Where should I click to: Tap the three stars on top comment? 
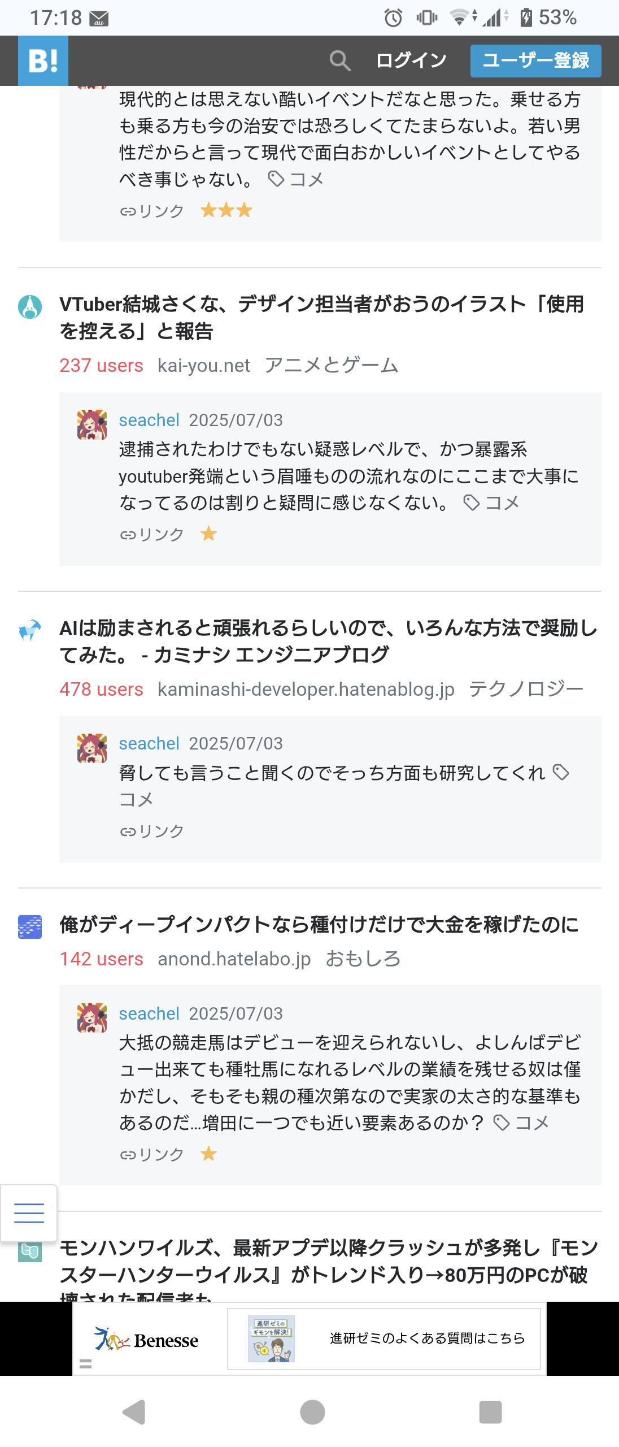coord(226,211)
